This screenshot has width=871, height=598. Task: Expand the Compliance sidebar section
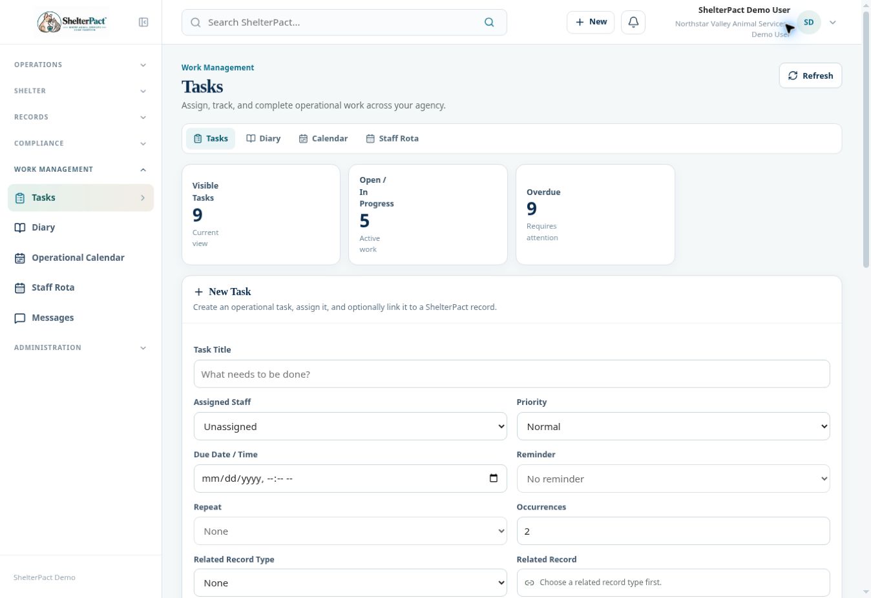81,143
